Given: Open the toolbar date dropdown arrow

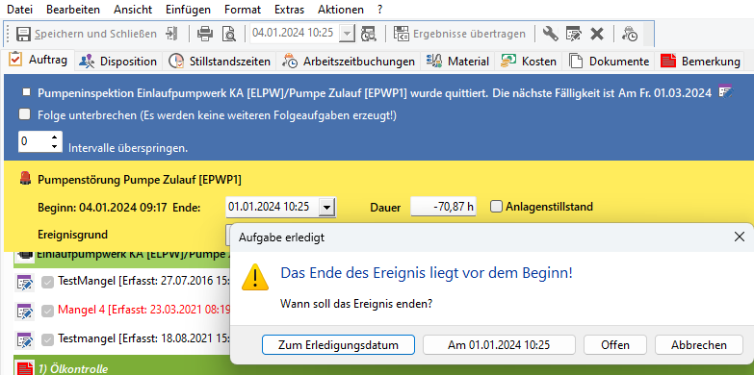Looking at the screenshot, I should [348, 34].
